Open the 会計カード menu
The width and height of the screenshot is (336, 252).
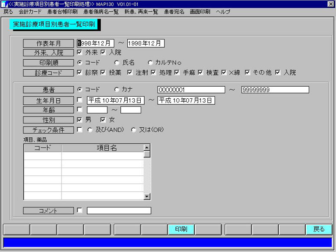click(x=27, y=12)
